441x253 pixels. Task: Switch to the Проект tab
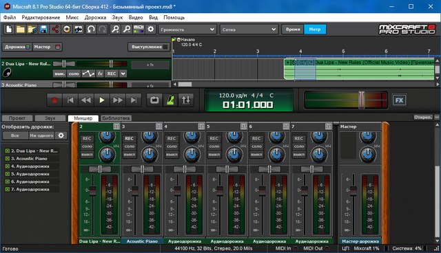(x=17, y=118)
